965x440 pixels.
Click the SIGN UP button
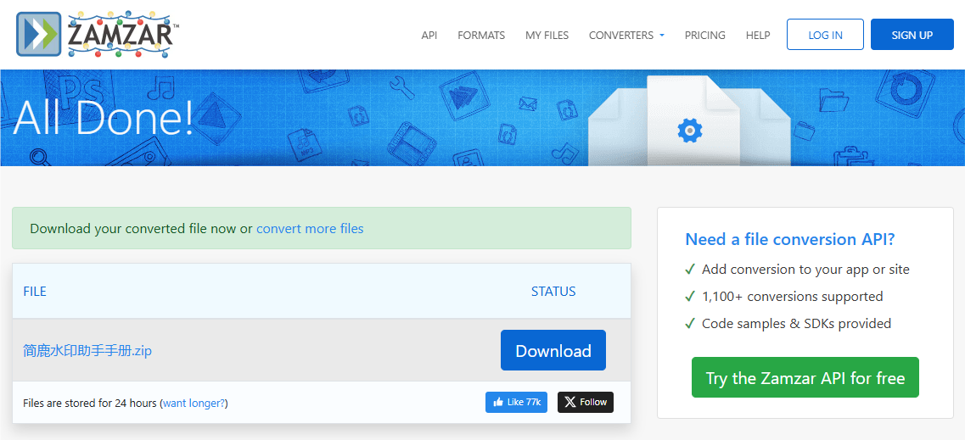[912, 35]
